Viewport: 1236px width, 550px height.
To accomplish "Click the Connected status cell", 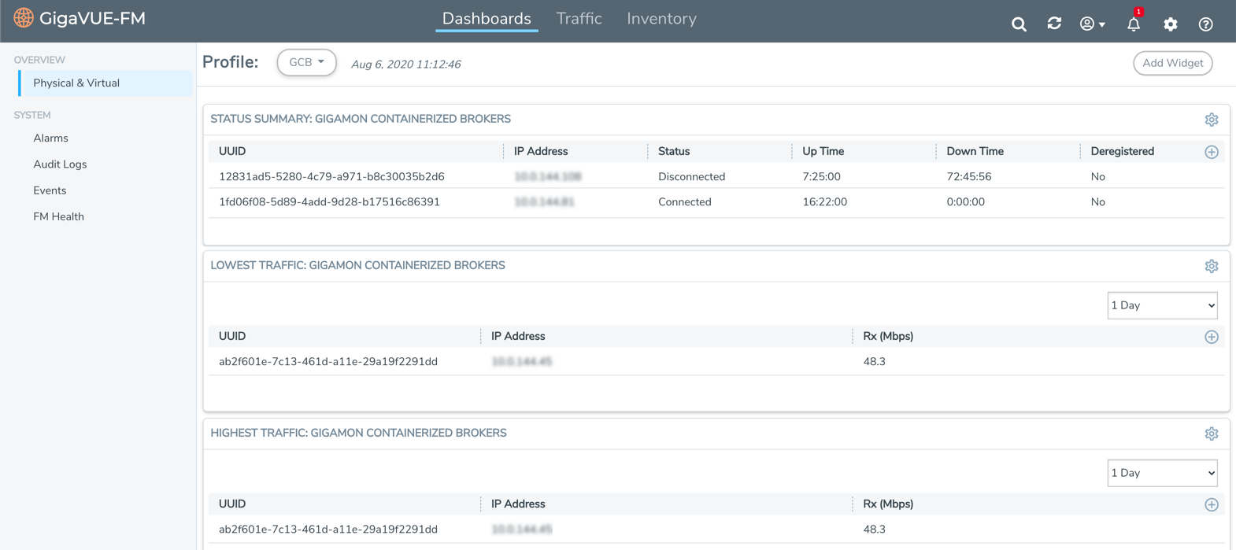I will (684, 201).
